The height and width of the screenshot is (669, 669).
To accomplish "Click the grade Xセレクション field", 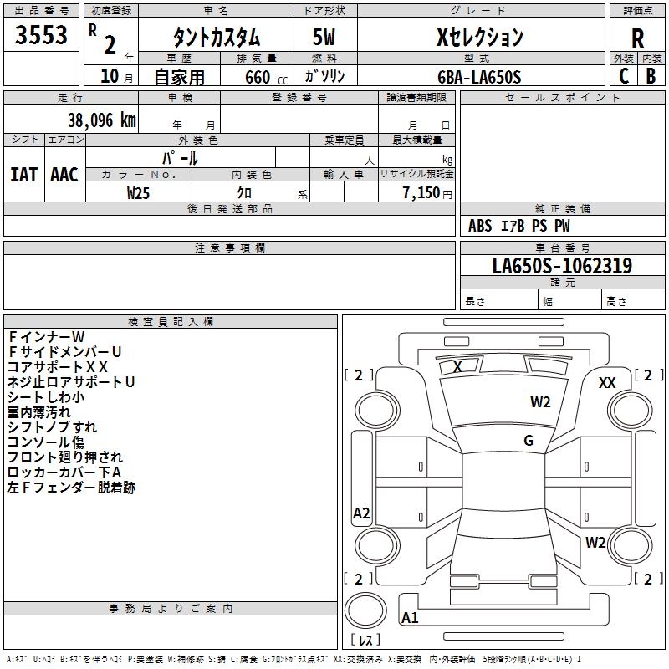I will pos(480,37).
